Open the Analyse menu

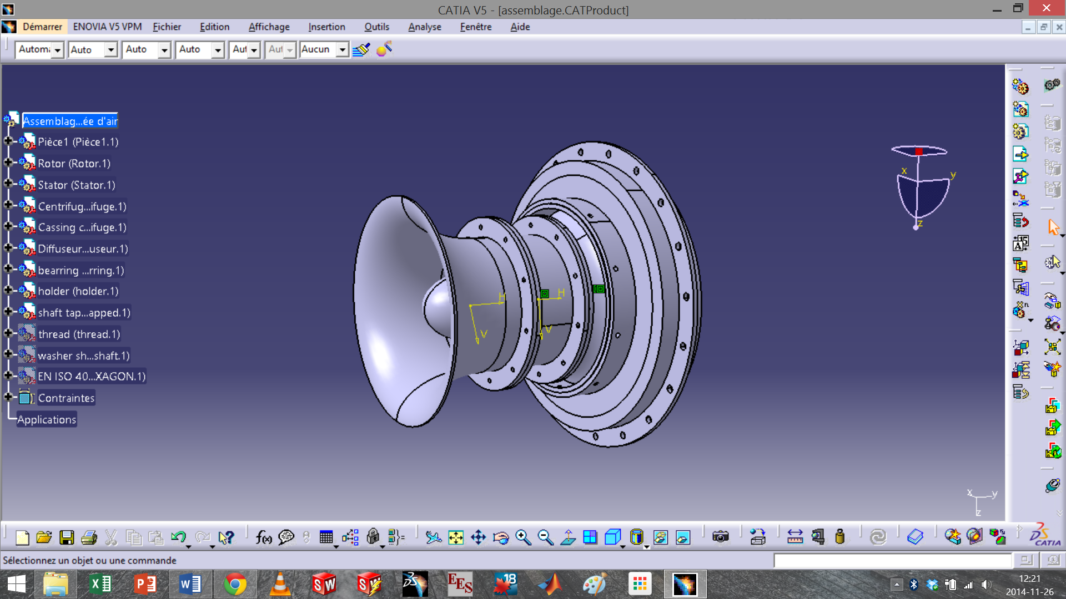[x=424, y=27]
